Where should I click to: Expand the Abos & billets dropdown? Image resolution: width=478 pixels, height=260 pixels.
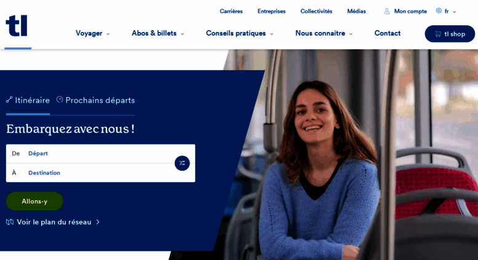pyautogui.click(x=157, y=33)
